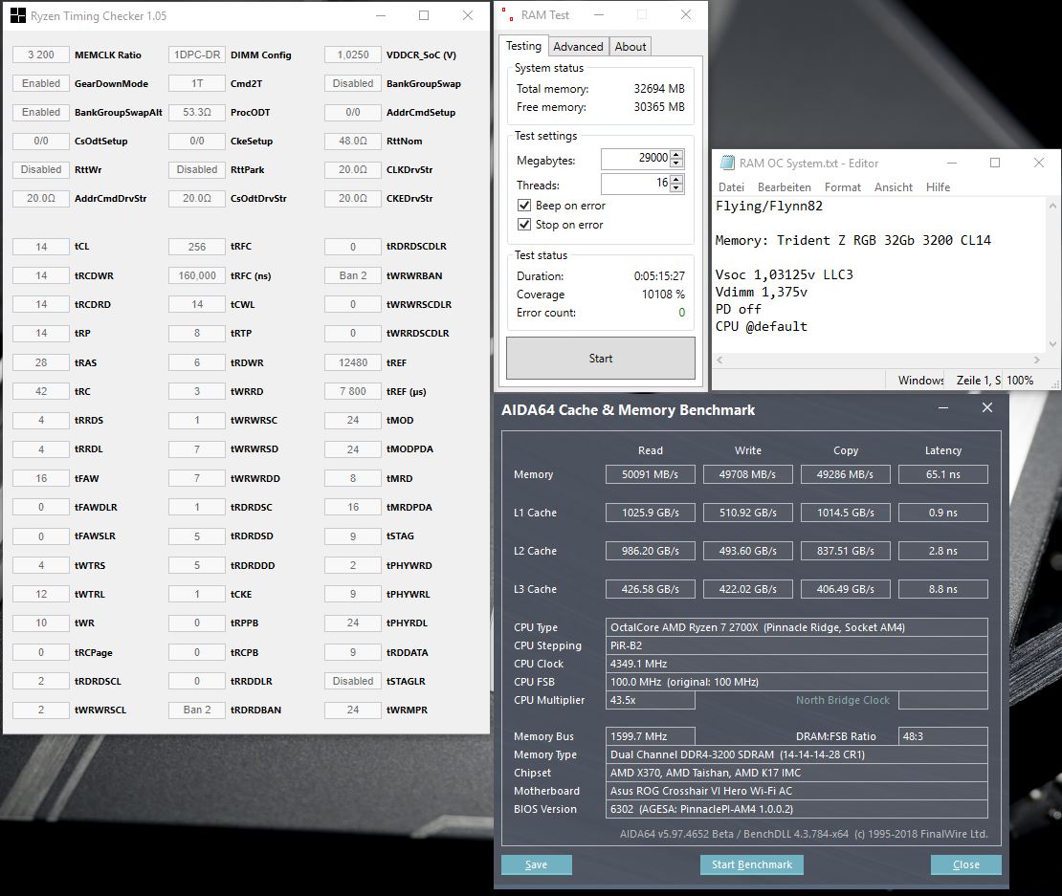Click the Threads input field
This screenshot has height=896, width=1062.
635,183
